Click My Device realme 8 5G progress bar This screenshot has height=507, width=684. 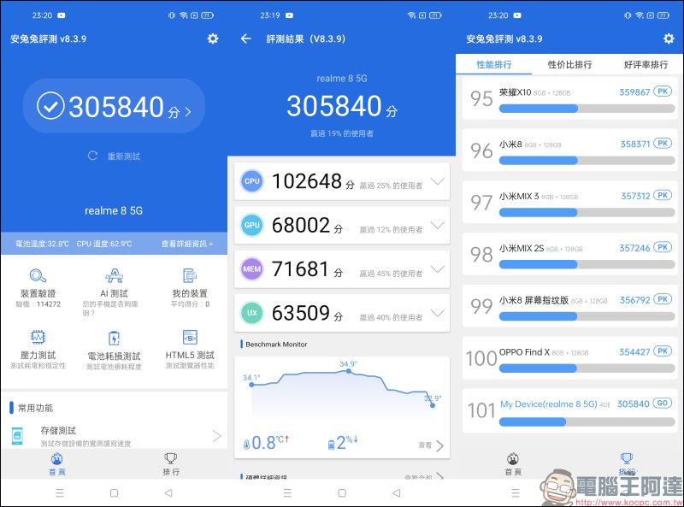(x=587, y=422)
